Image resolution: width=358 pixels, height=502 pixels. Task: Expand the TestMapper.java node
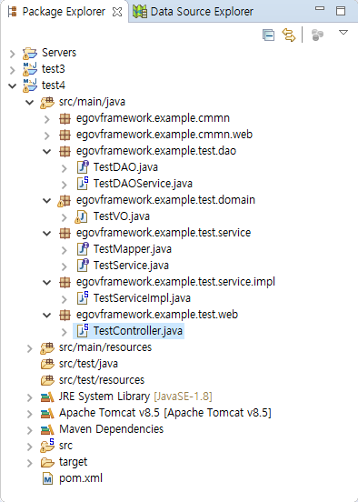pos(65,250)
